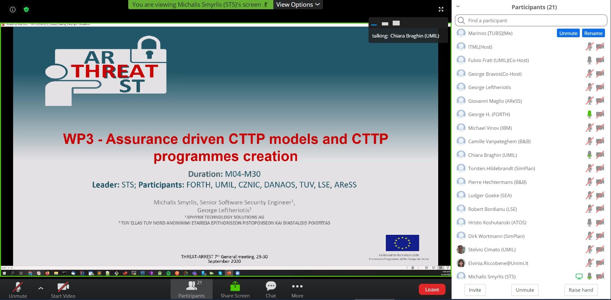Click the Raise hand button
This screenshot has width=611, height=300.
(x=581, y=290)
